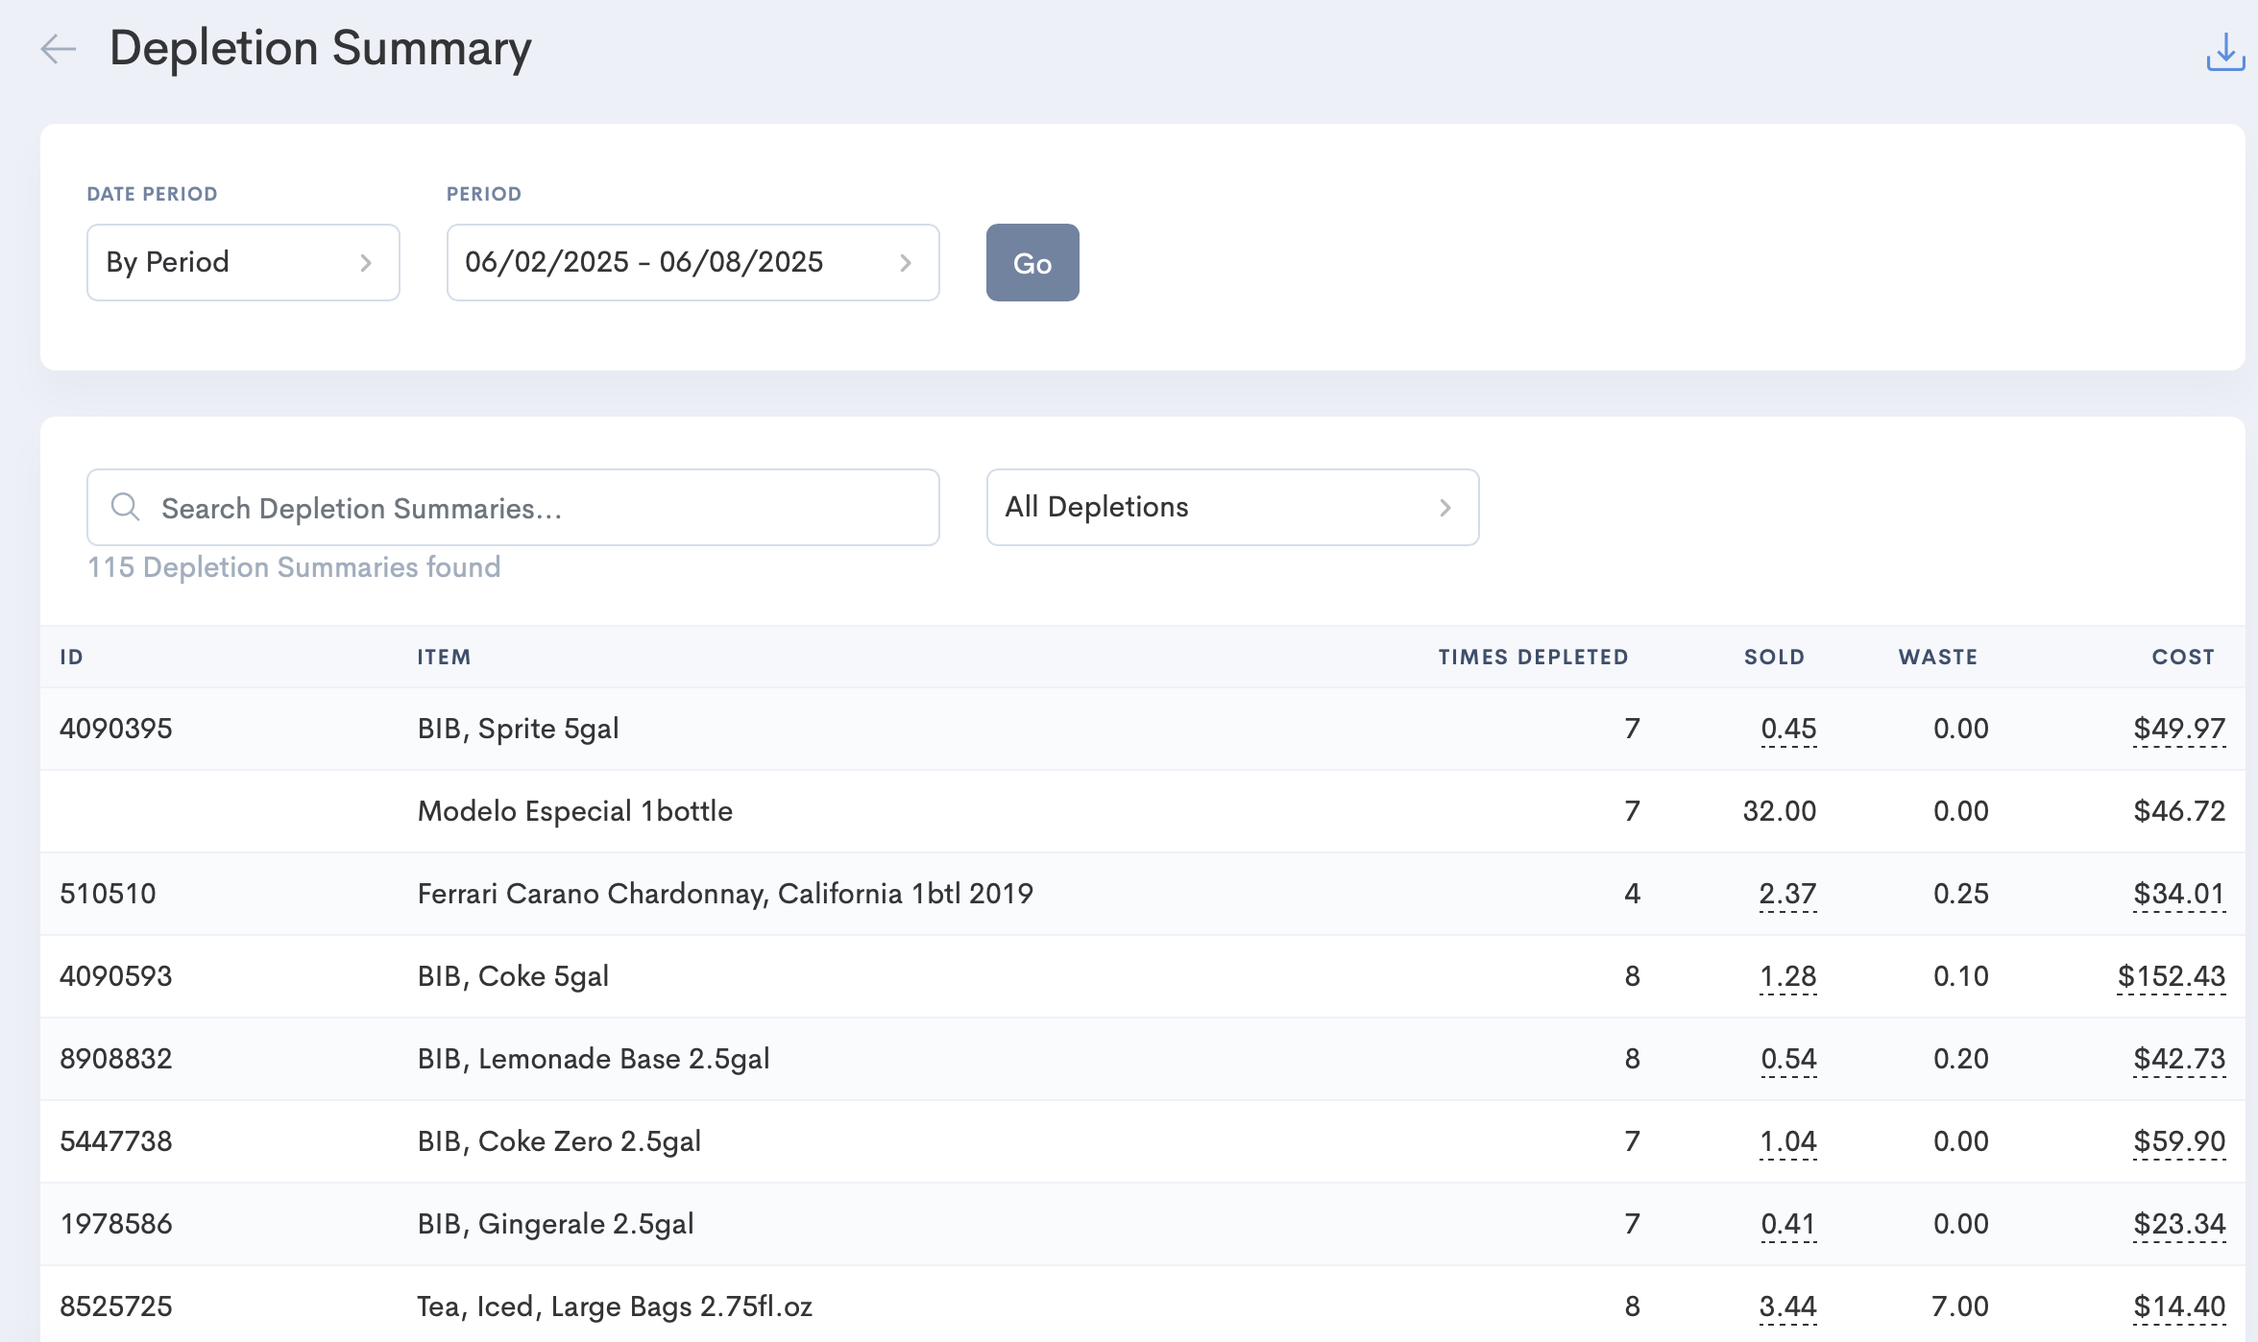This screenshot has height=1342, width=2258.
Task: Open cost $59.90 for Coke Zero
Action: pos(2179,1141)
